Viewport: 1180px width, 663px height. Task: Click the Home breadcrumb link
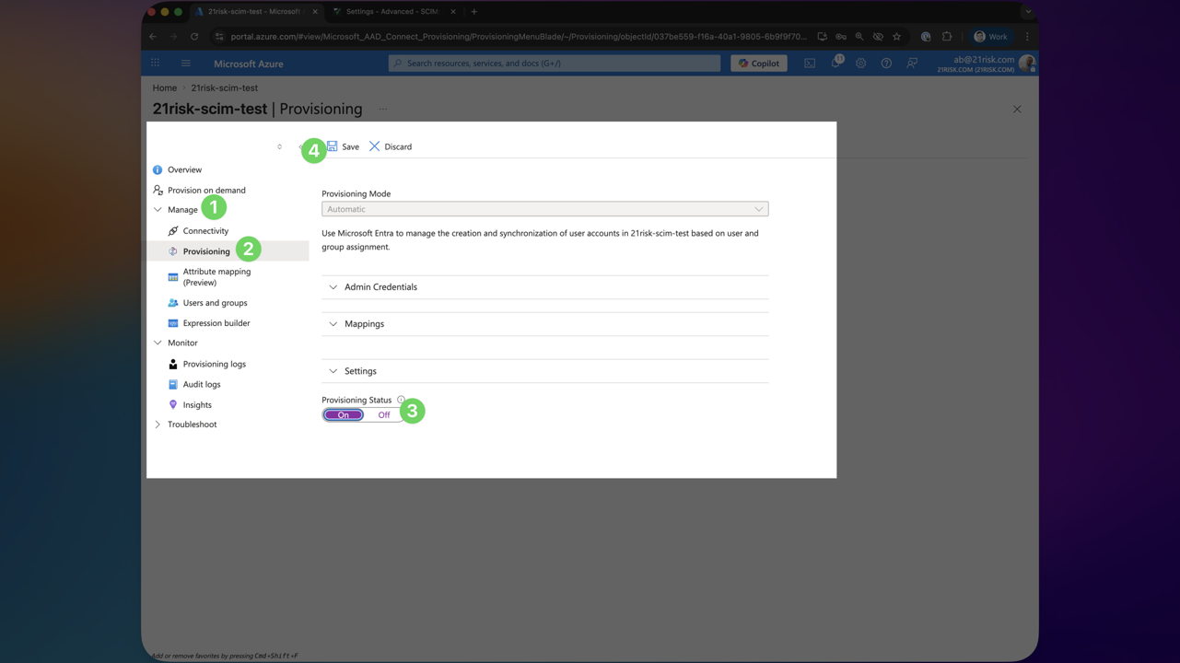coord(164,87)
